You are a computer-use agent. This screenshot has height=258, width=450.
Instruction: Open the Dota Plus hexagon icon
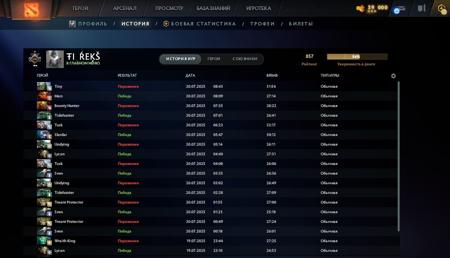click(442, 9)
